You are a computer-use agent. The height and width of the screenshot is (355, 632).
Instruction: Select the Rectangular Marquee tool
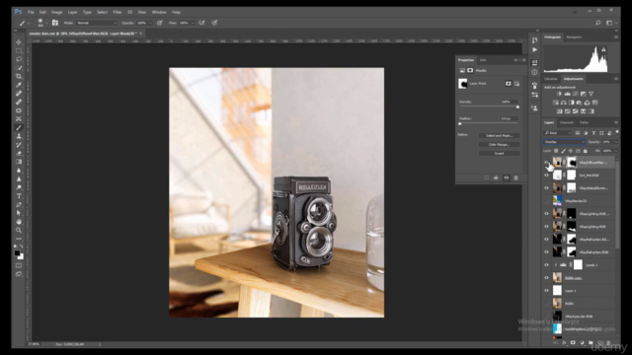coord(19,50)
